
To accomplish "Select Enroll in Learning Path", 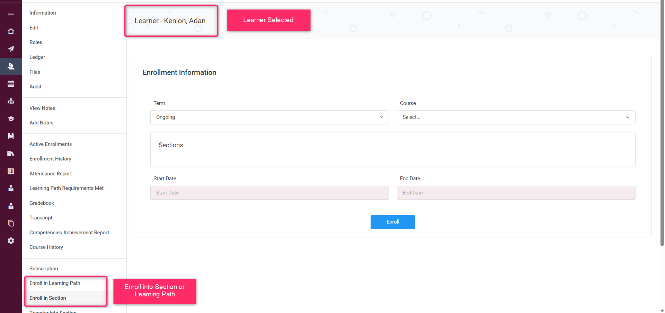I will click(x=55, y=283).
